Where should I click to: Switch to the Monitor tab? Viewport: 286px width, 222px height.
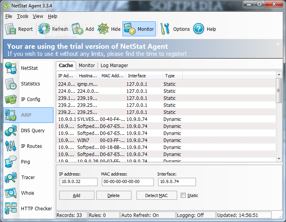tap(87, 65)
